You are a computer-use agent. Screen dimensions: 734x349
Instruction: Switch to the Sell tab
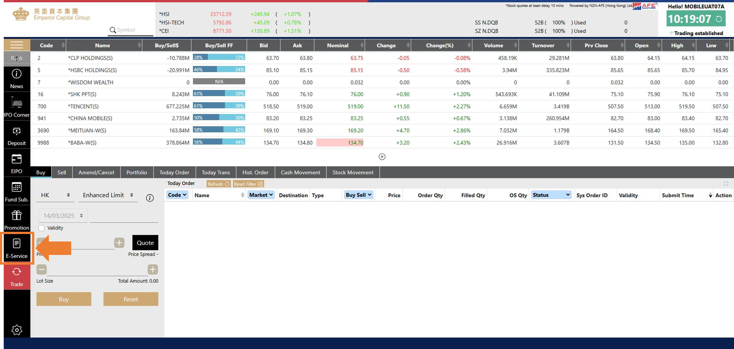click(62, 172)
